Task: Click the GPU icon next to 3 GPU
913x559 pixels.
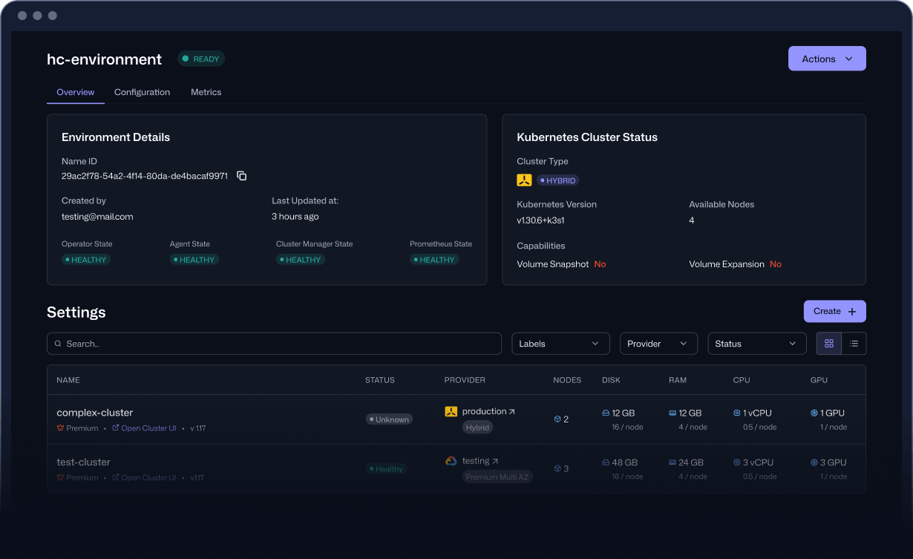Action: pyautogui.click(x=814, y=462)
